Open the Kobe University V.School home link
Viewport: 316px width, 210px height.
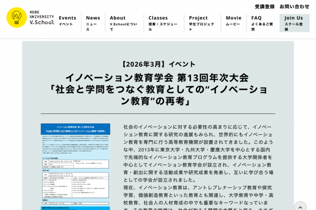pos(42,18)
